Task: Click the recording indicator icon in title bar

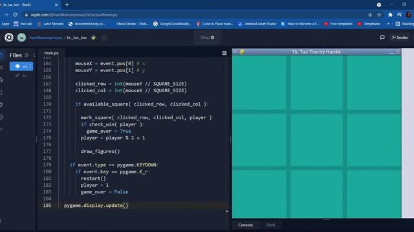Action: tap(379, 5)
